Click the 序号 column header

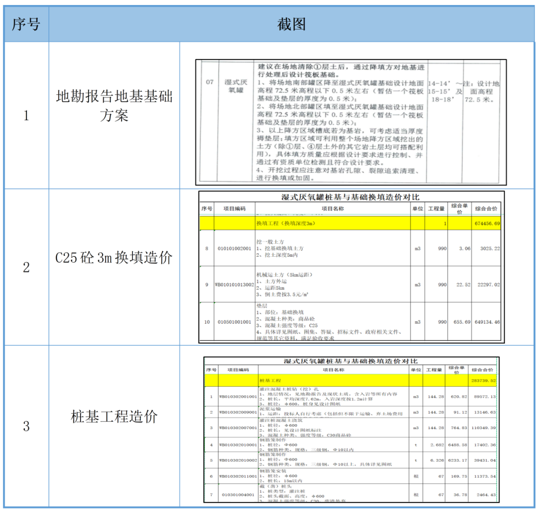(26, 24)
